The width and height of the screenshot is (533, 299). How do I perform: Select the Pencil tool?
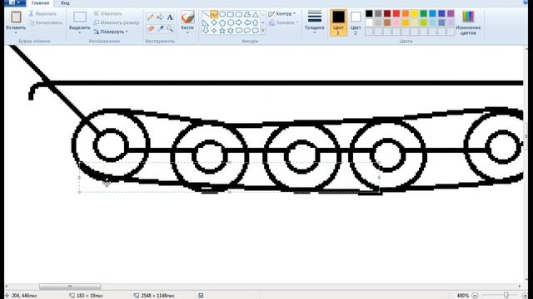point(151,17)
